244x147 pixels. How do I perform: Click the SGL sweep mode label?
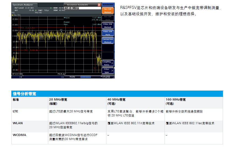coord(13,13)
